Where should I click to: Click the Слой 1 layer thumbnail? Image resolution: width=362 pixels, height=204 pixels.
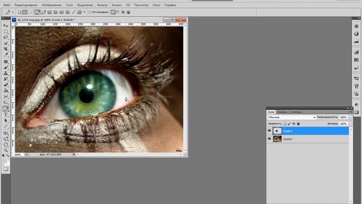pyautogui.click(x=277, y=131)
